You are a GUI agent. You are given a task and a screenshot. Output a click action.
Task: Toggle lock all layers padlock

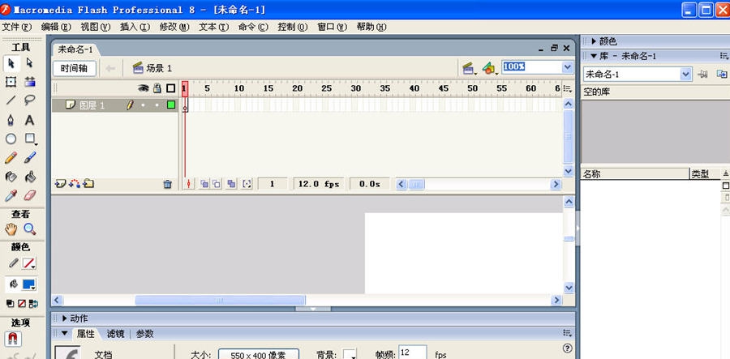pyautogui.click(x=157, y=88)
